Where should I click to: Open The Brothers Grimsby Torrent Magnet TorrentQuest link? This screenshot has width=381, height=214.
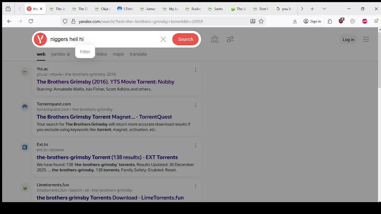coord(104,117)
